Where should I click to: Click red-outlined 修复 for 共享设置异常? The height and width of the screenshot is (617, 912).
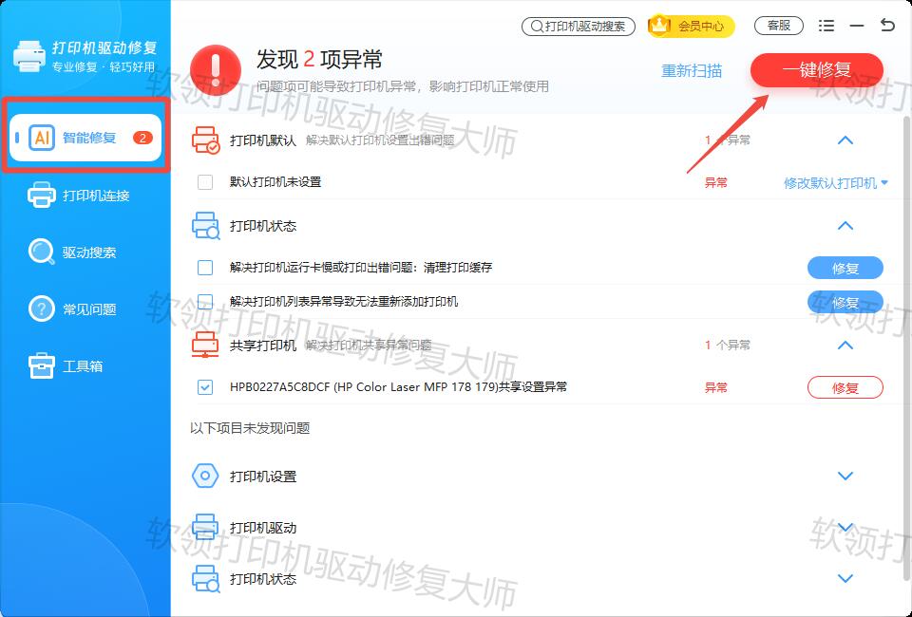[x=845, y=387]
